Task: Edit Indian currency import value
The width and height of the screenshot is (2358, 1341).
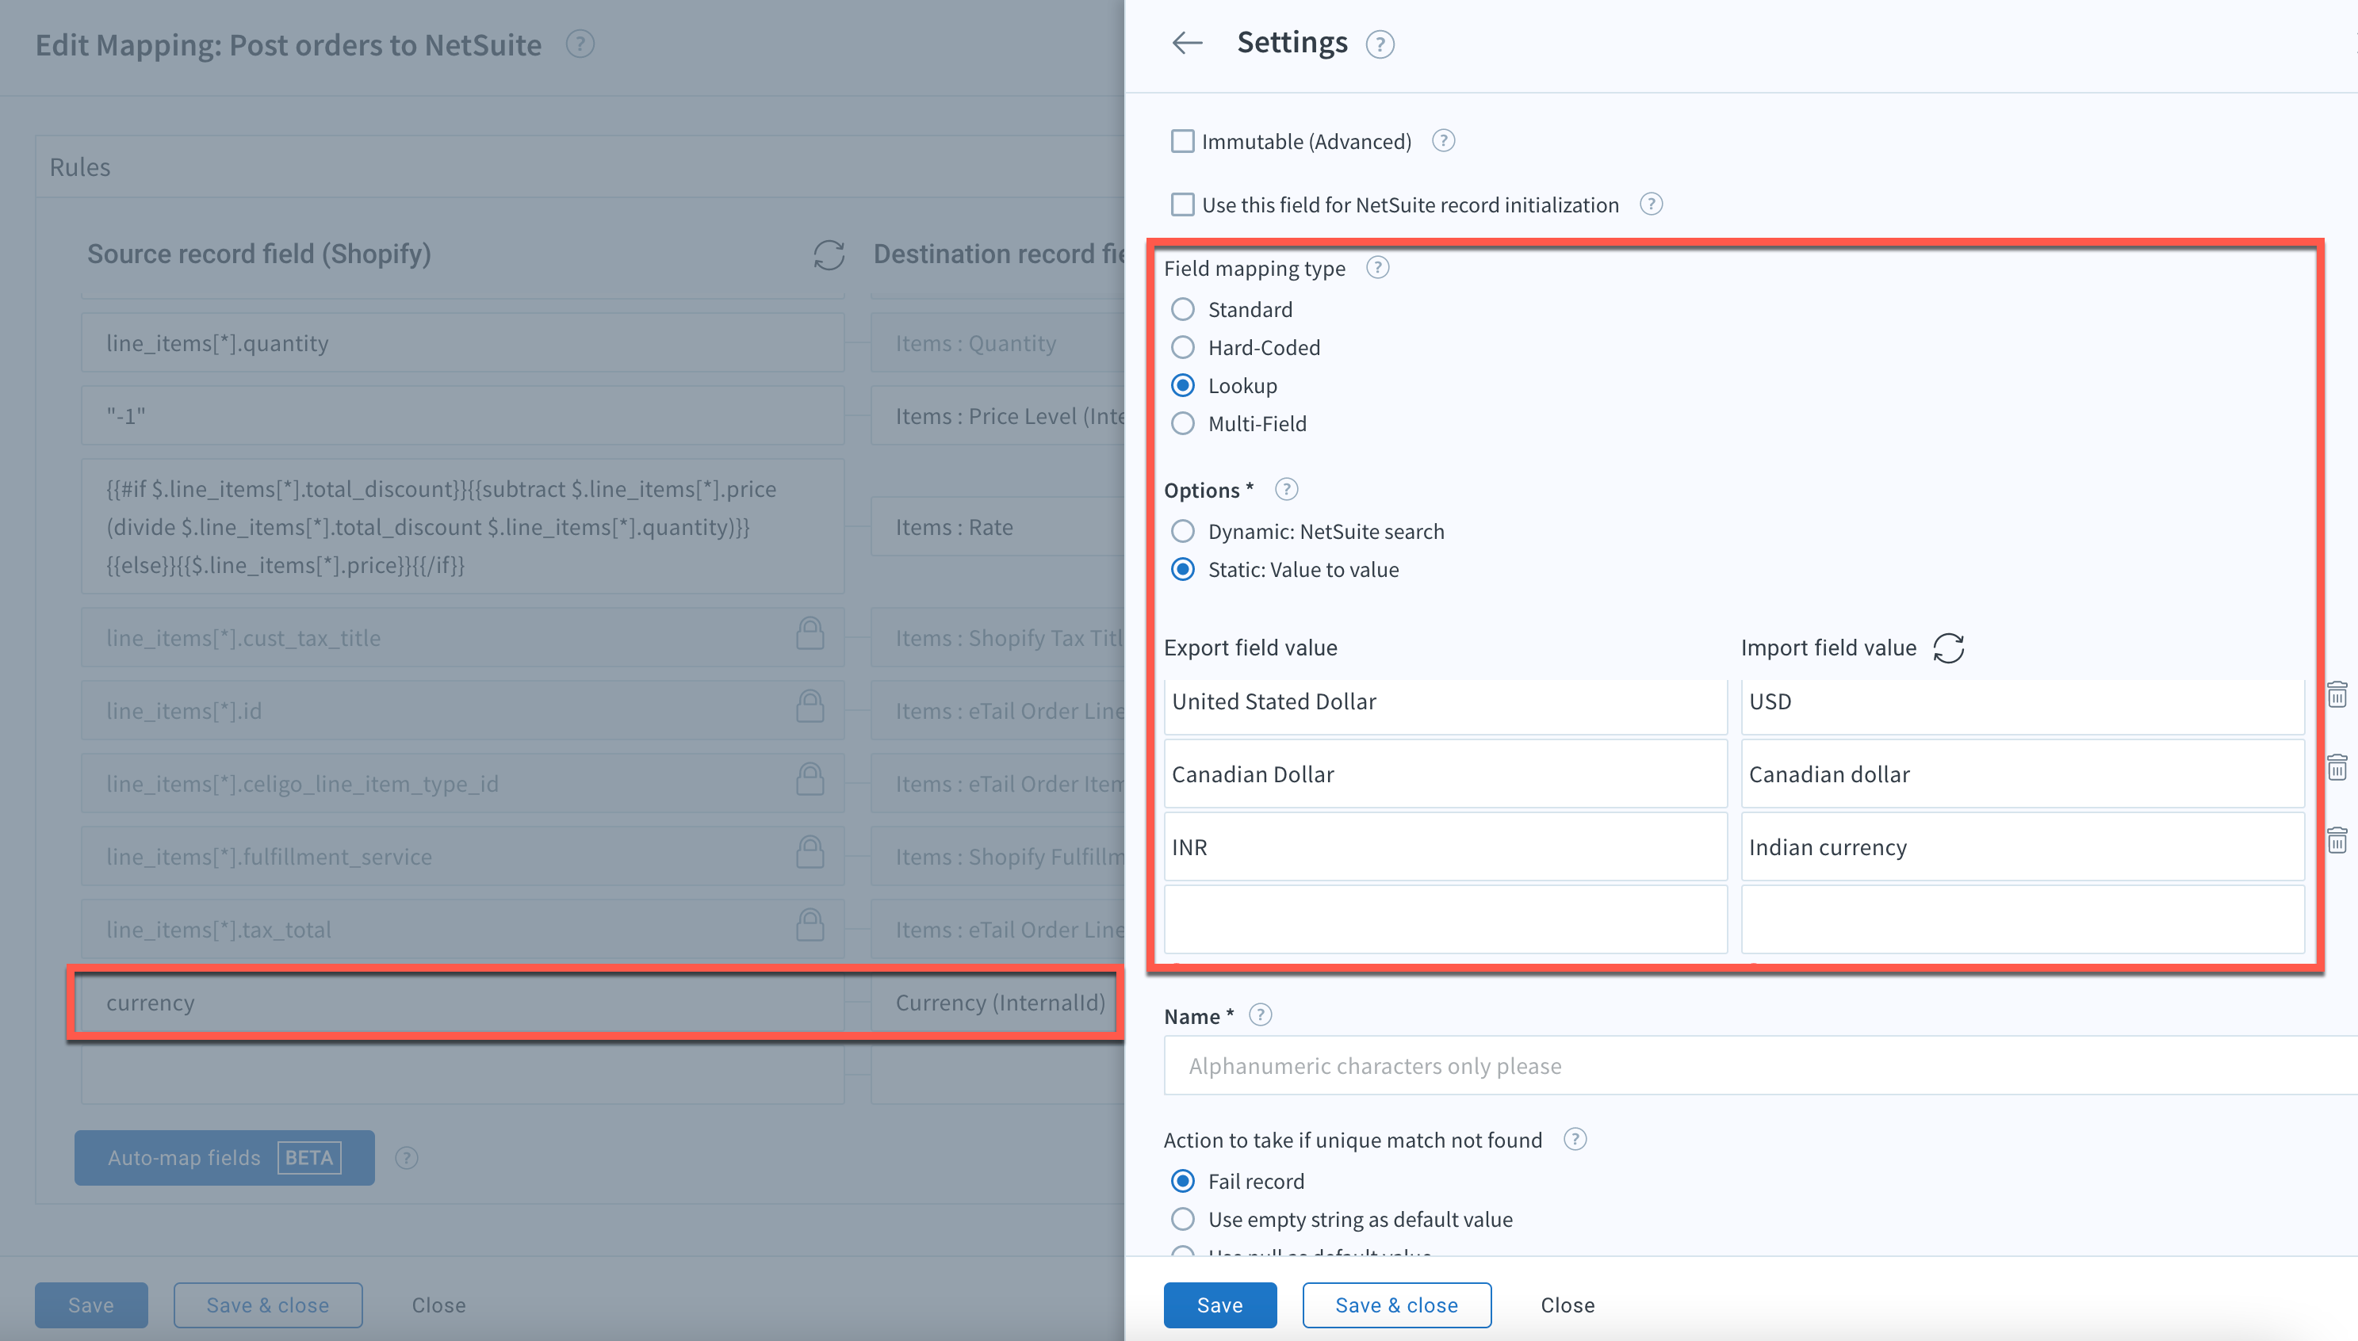Action: tap(2023, 846)
